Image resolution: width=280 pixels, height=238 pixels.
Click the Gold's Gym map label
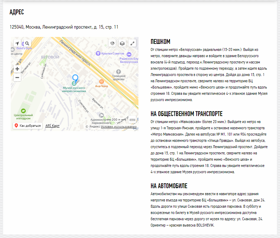tap(24, 48)
